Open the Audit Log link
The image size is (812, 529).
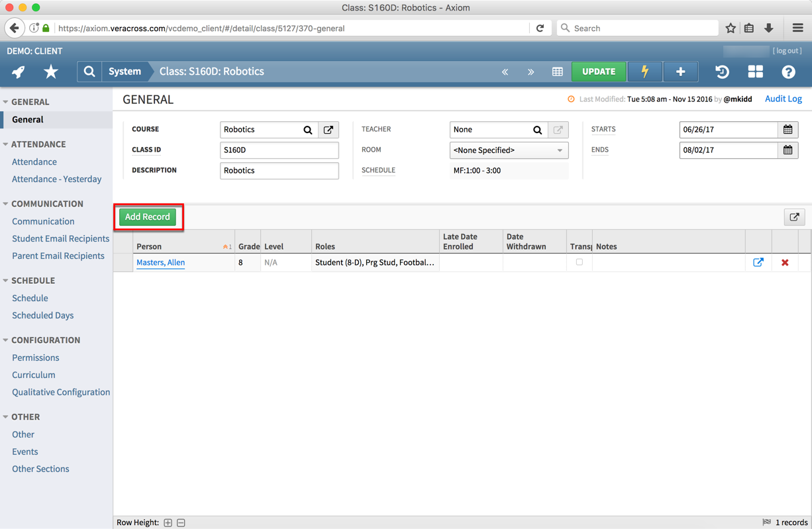(783, 99)
